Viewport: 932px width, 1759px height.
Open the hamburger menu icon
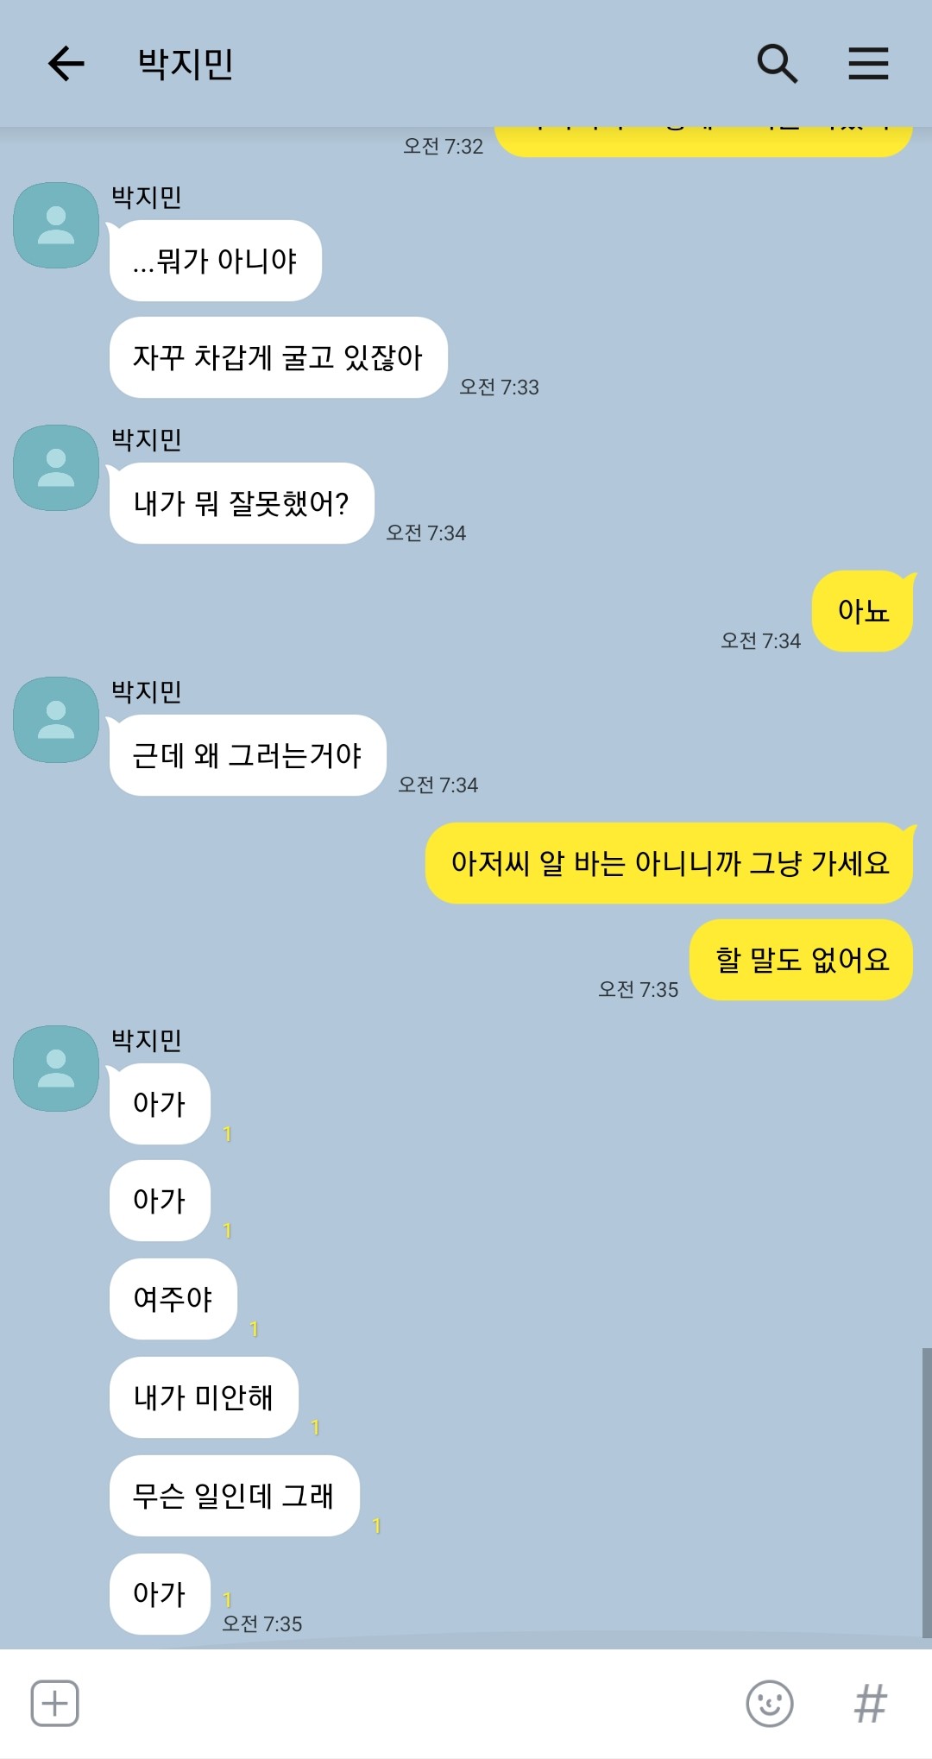868,64
